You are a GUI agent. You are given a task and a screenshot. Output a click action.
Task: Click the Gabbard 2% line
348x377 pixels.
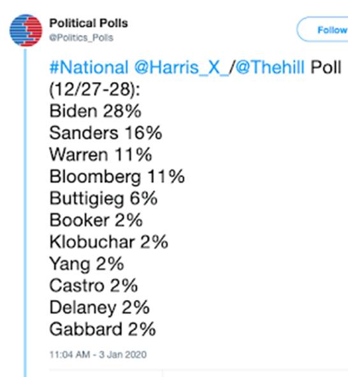(103, 329)
